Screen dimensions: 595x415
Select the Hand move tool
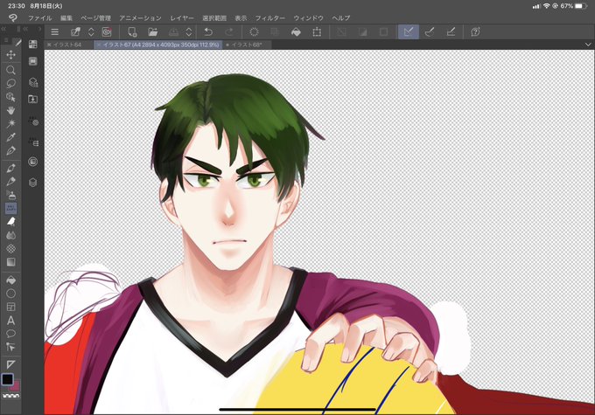(10, 110)
